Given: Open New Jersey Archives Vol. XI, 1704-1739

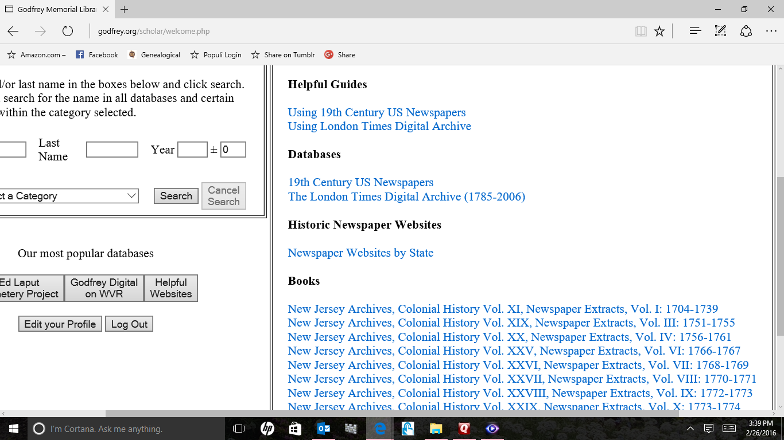Looking at the screenshot, I should (x=503, y=309).
